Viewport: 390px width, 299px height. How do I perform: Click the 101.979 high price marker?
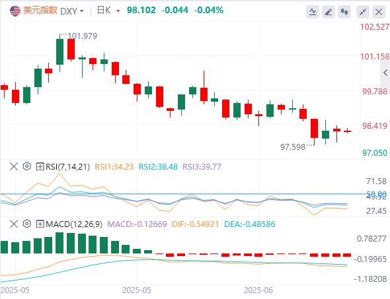coord(83,36)
